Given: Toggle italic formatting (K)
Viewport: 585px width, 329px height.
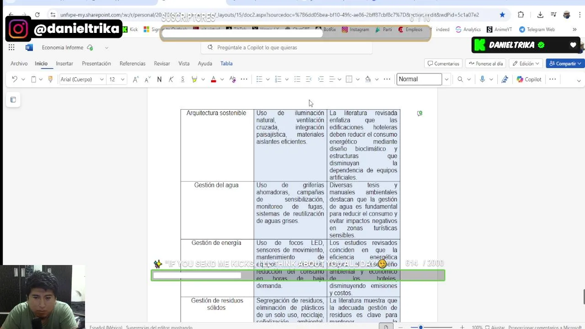Looking at the screenshot, I should (171, 80).
